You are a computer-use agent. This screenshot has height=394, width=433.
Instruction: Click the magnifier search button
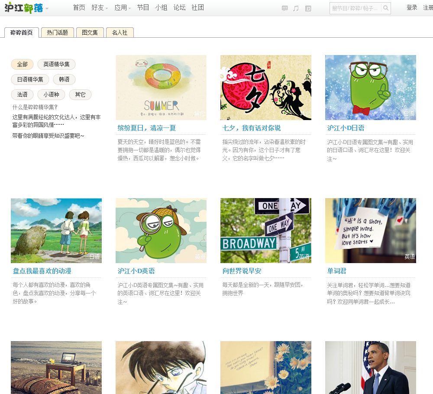(386, 8)
